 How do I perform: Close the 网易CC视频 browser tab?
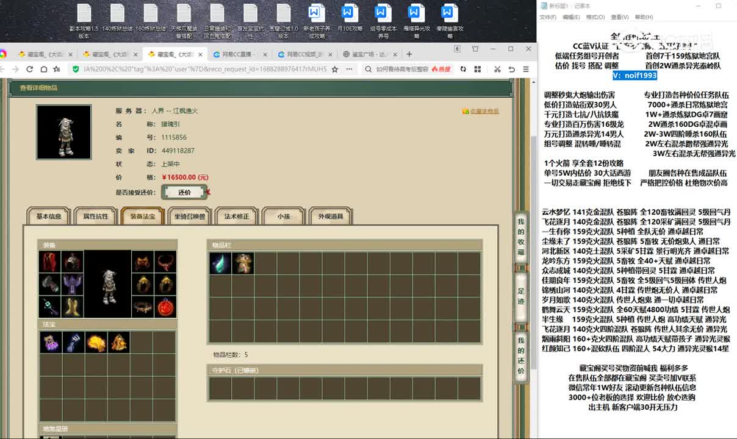[329, 54]
